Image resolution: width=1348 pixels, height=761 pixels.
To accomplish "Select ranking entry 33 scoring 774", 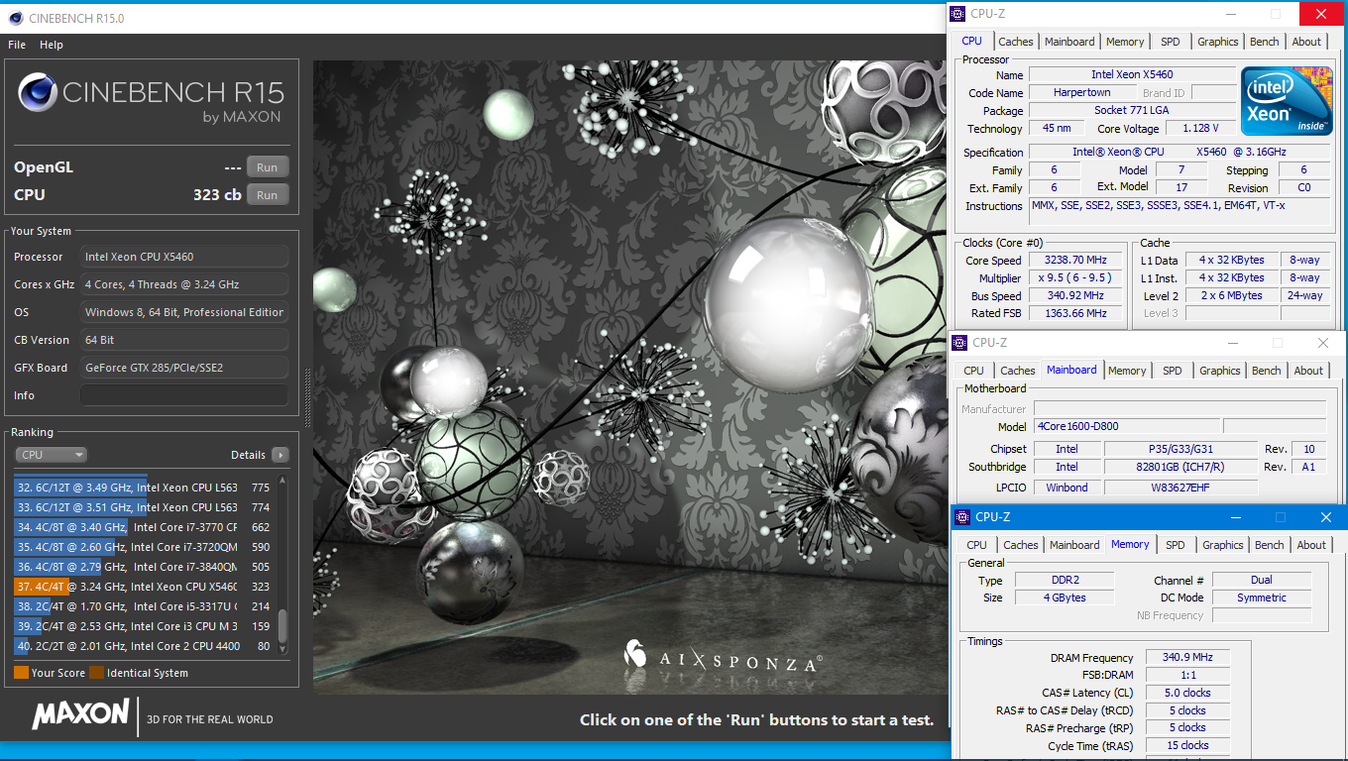I will (143, 507).
